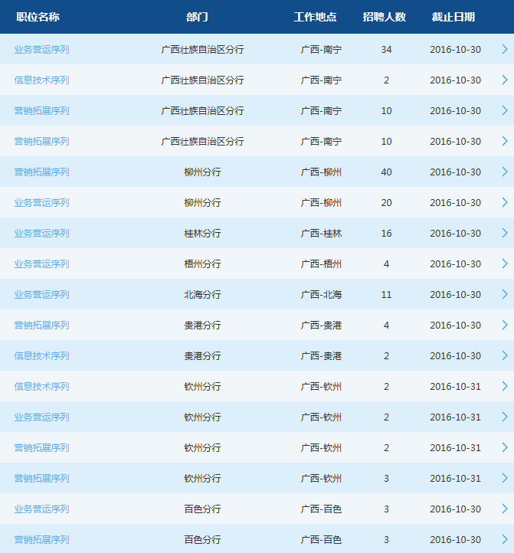
Task: Click the arrow on 钦州分行 信息技术序列 row
Action: click(x=504, y=386)
